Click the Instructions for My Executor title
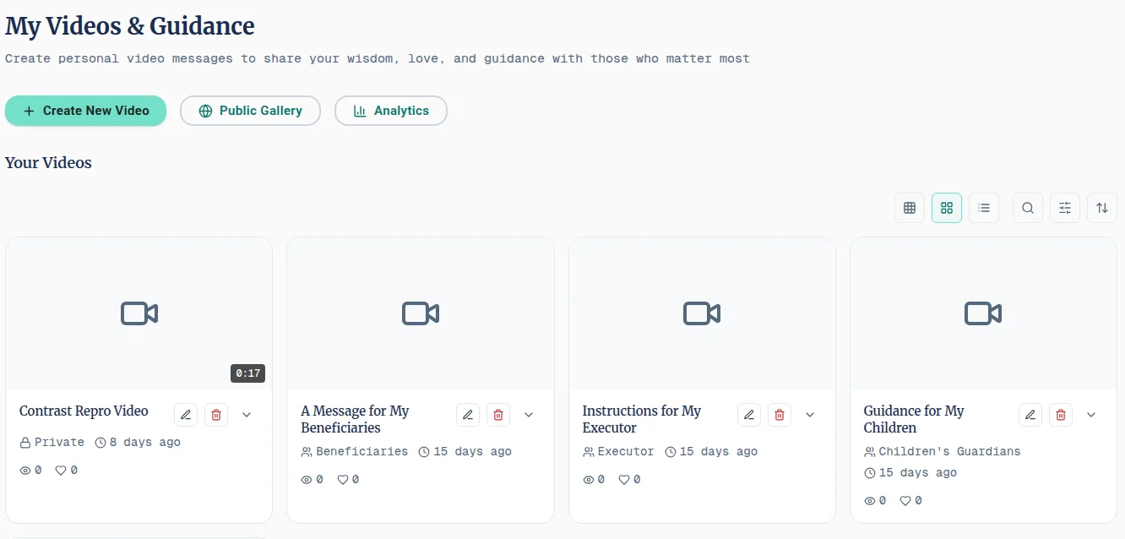Viewport: 1125px width, 539px height. point(642,419)
